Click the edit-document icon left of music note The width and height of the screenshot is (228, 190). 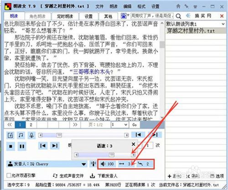pyautogui.click(x=10, y=135)
